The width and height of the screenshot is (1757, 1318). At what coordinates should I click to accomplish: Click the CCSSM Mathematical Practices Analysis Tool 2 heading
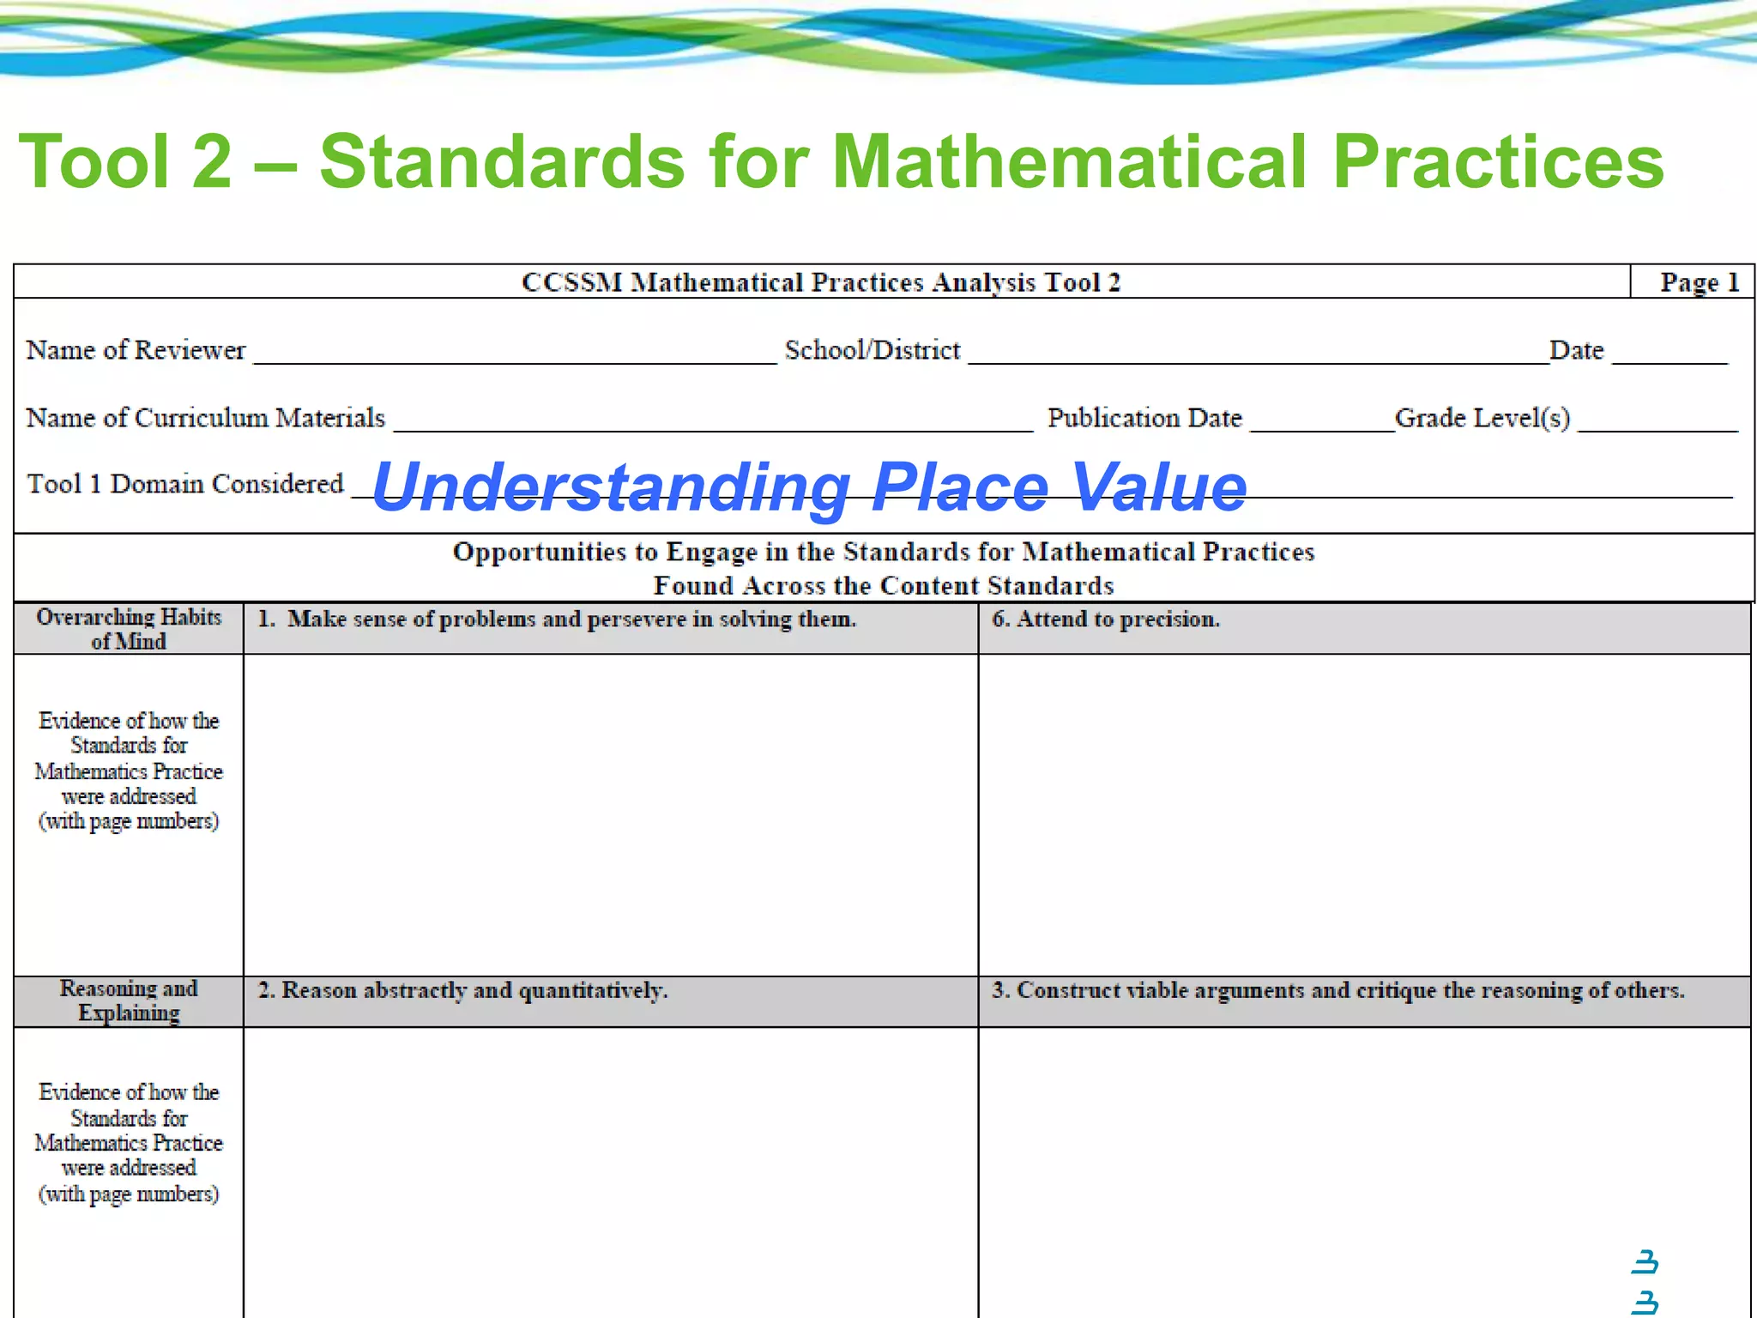coord(821,282)
